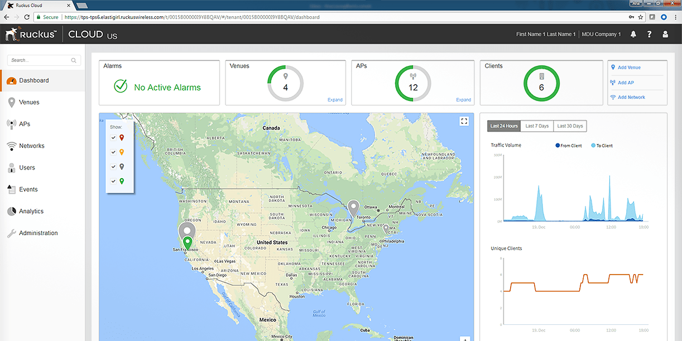
Task: Toggle the gray marker checkbox on the map
Action: (114, 166)
